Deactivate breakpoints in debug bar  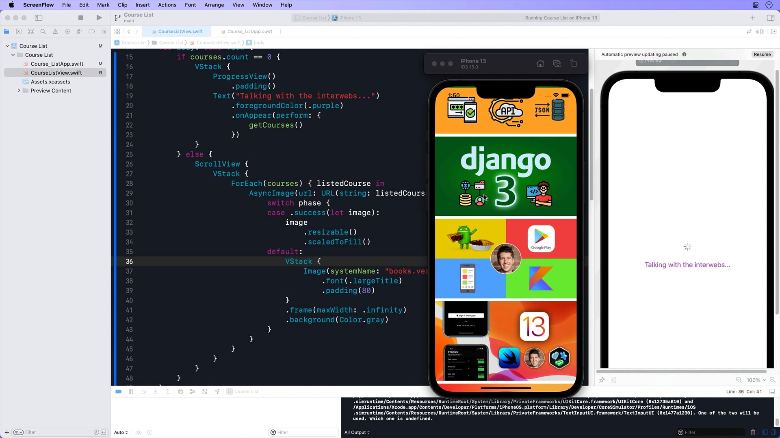tap(118, 391)
